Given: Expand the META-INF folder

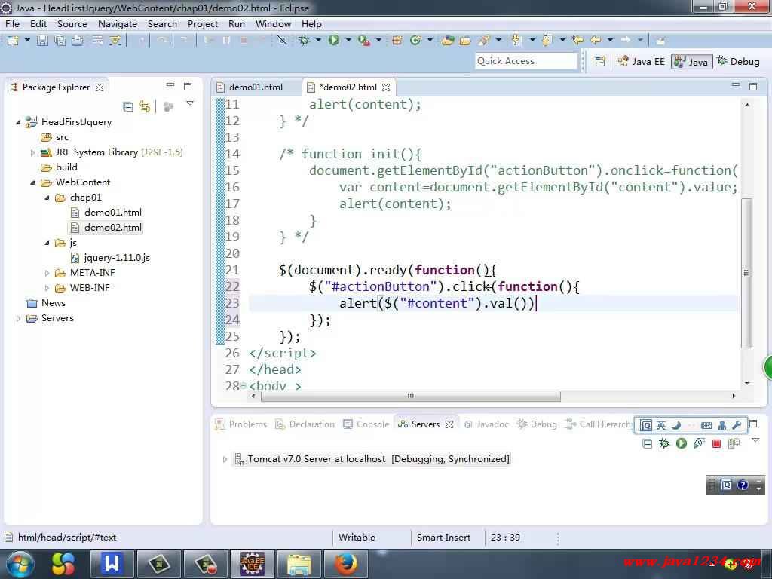Looking at the screenshot, I should tap(47, 273).
